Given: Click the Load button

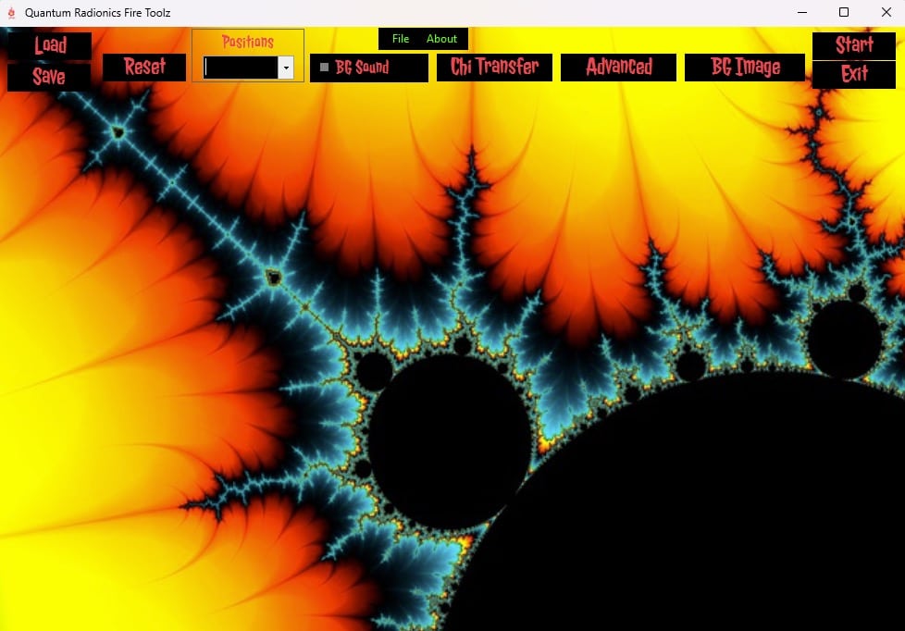Looking at the screenshot, I should pos(50,45).
